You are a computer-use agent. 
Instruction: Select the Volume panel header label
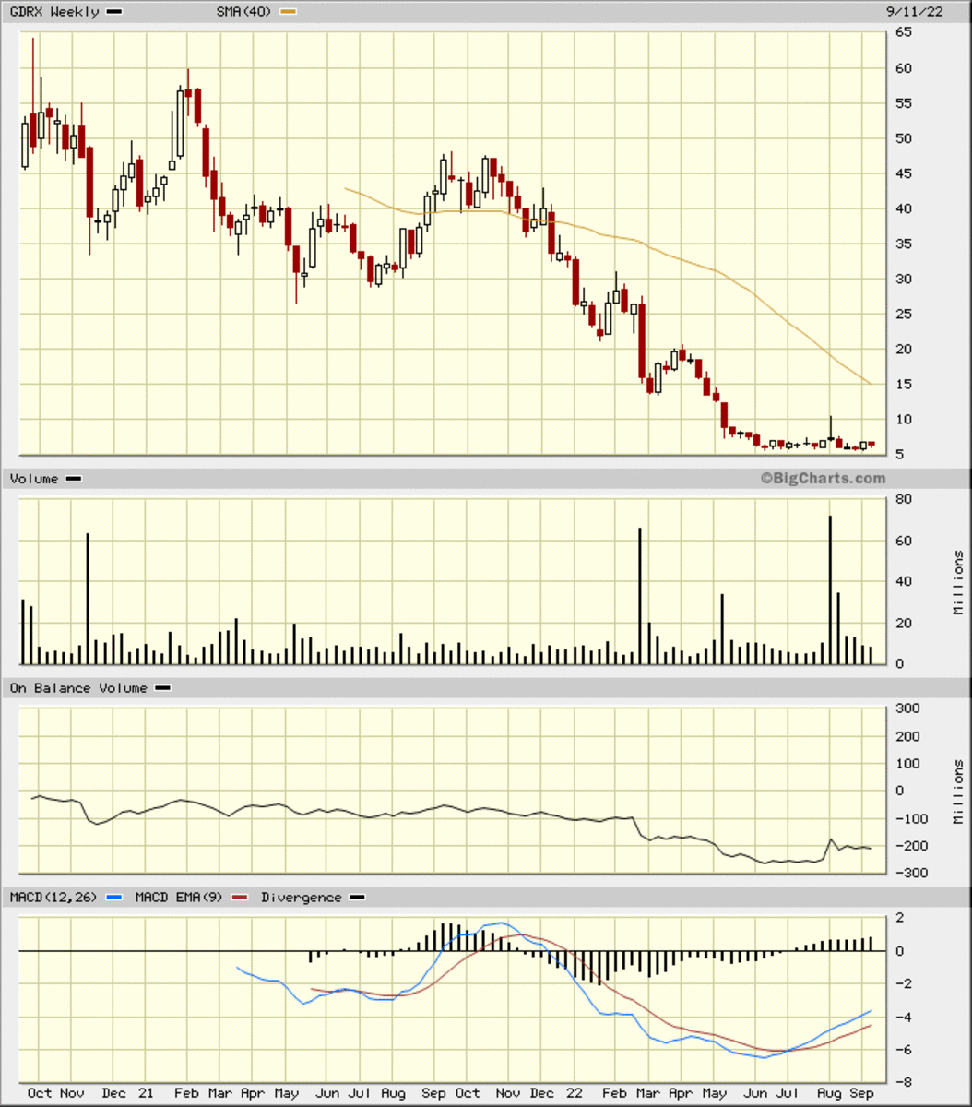pyautogui.click(x=34, y=479)
